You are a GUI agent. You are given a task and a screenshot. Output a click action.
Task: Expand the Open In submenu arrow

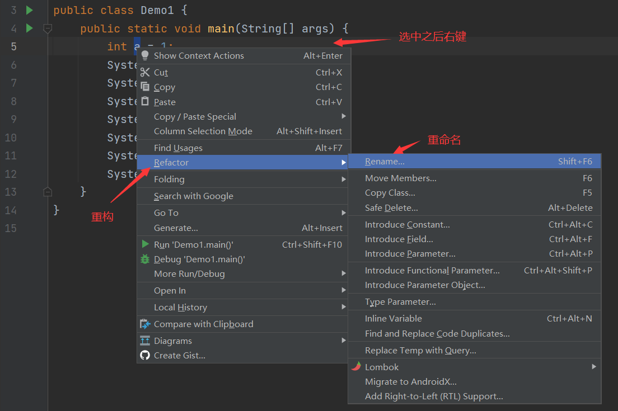pyautogui.click(x=344, y=290)
